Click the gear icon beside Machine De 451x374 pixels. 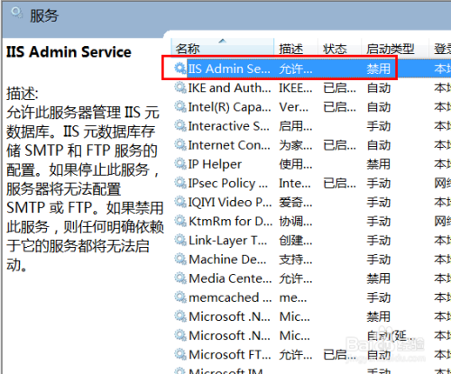tap(180, 260)
